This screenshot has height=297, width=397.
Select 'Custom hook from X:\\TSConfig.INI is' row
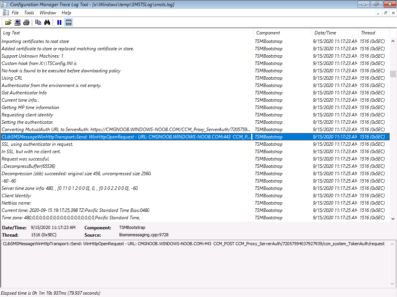pyautogui.click(x=195, y=63)
